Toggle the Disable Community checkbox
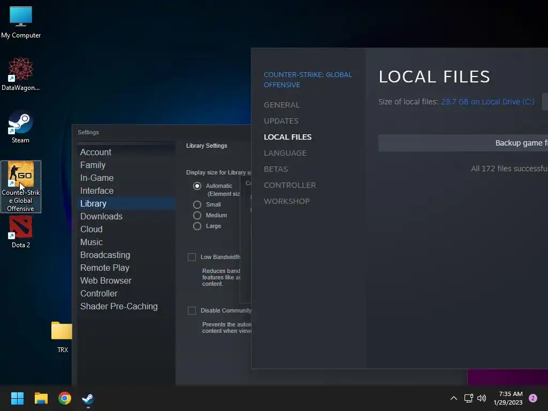548x411 pixels. pos(192,311)
